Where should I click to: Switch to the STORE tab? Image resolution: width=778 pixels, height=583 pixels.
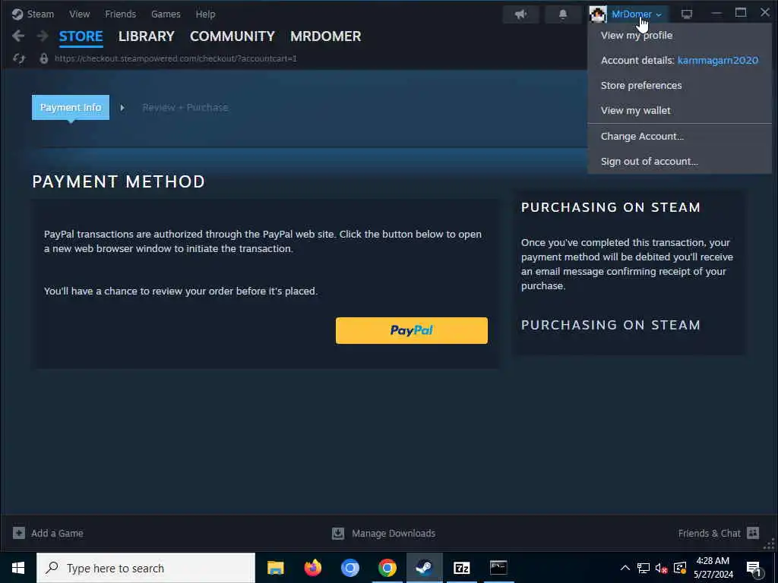click(x=81, y=36)
